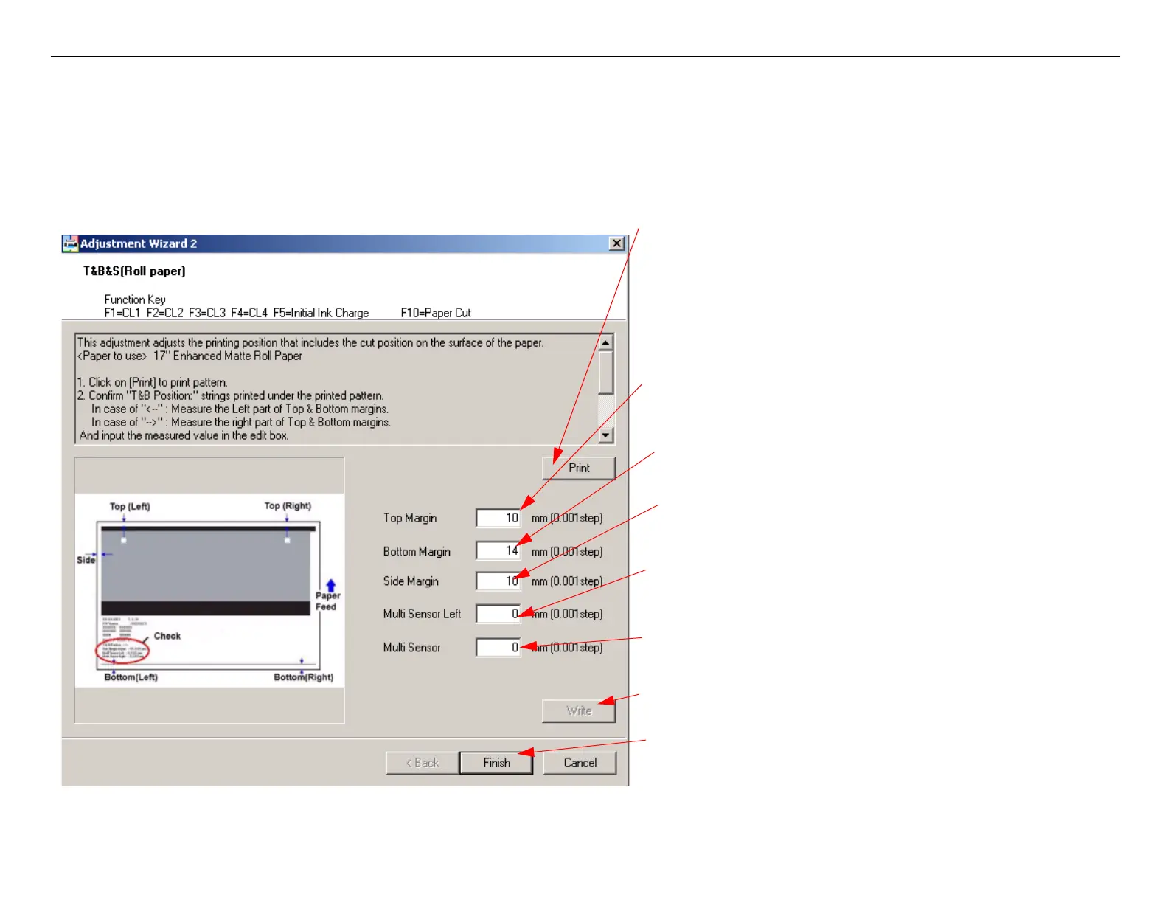The image size is (1168, 903).
Task: Click the Bottom Margin input field
Action: pyautogui.click(x=499, y=551)
